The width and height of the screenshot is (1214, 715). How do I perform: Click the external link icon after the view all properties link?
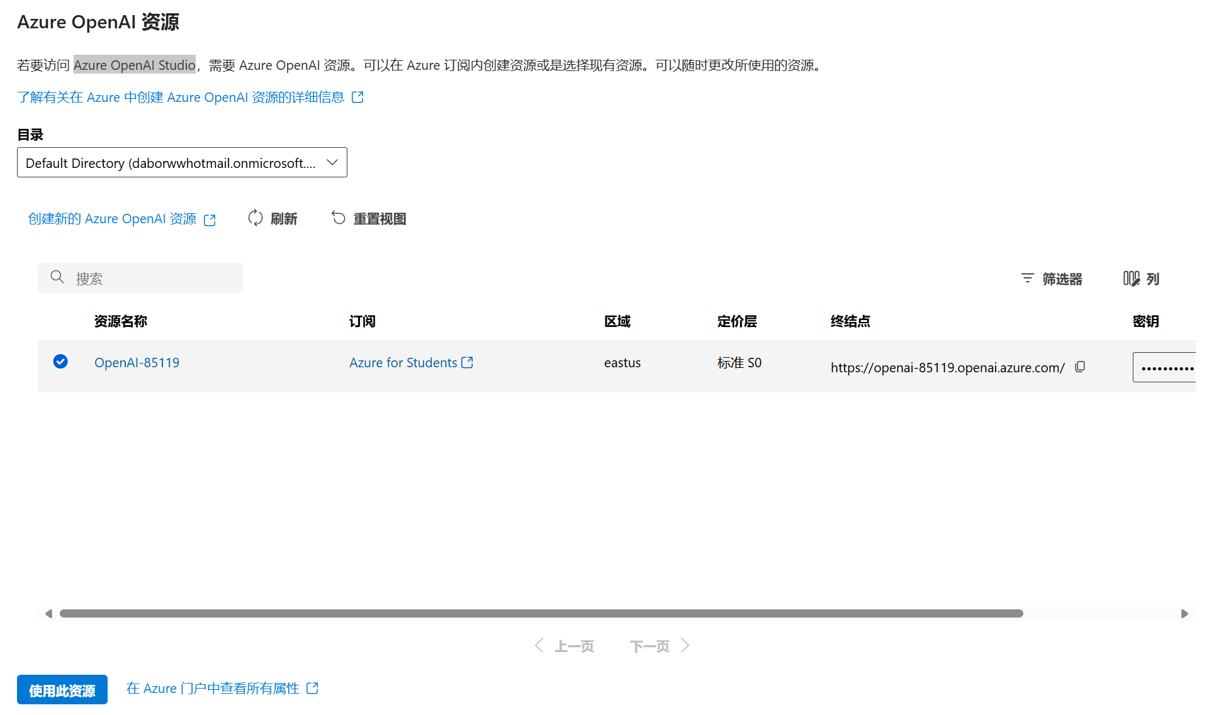[x=312, y=689]
